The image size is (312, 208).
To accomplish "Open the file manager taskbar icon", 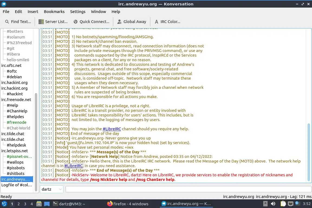I will coord(39,204).
